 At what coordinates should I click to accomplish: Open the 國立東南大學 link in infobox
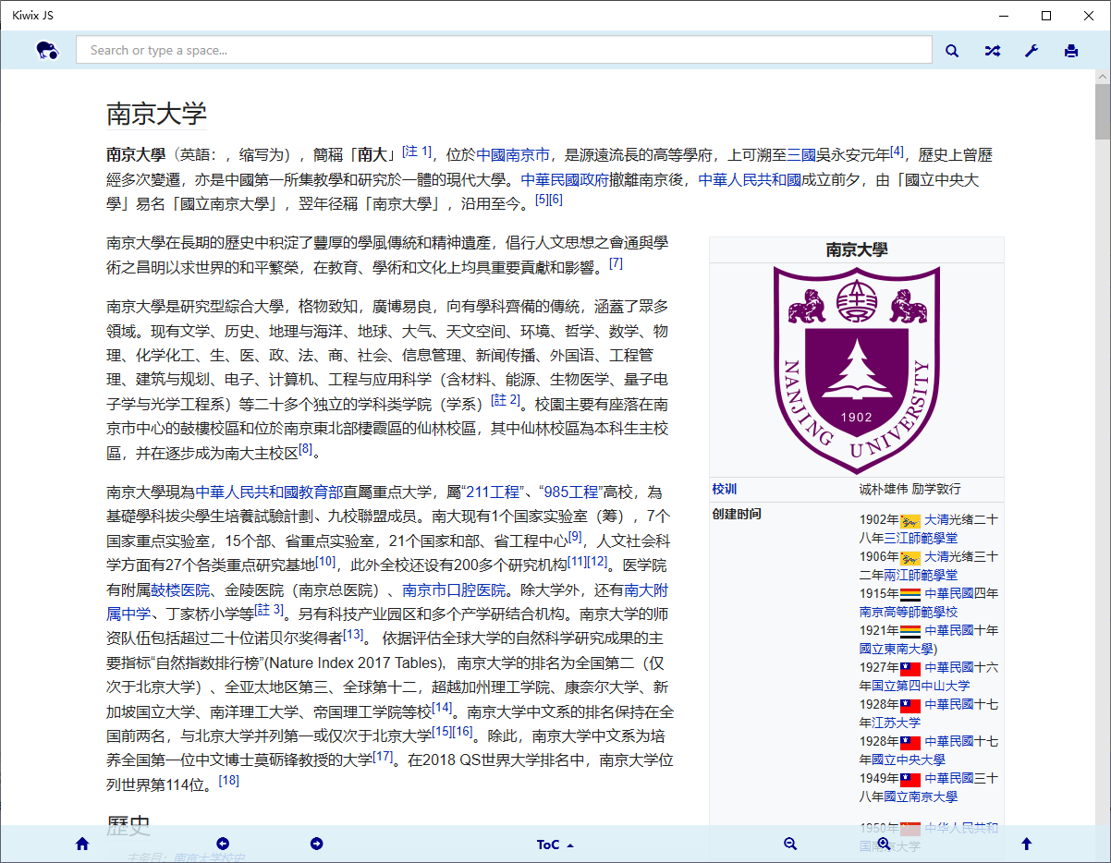click(x=897, y=649)
